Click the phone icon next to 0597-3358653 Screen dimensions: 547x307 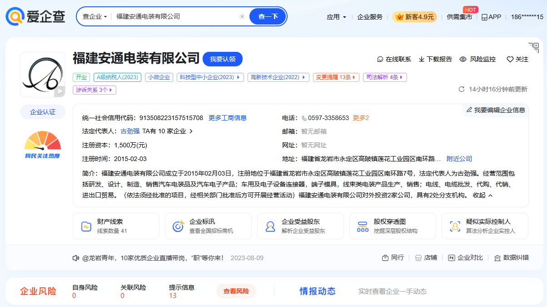tap(304, 118)
